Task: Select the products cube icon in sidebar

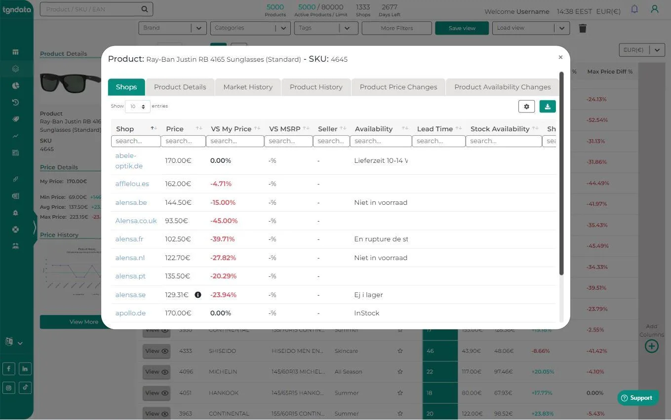Action: tap(15, 69)
